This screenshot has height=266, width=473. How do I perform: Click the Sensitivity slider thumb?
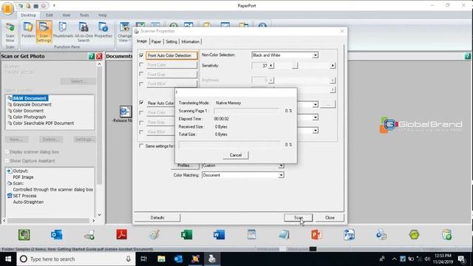295,66
